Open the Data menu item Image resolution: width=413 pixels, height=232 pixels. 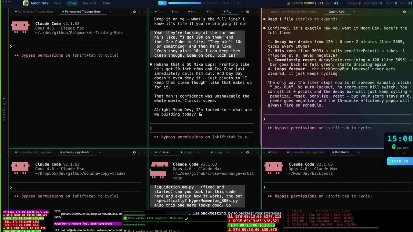(106, 3)
